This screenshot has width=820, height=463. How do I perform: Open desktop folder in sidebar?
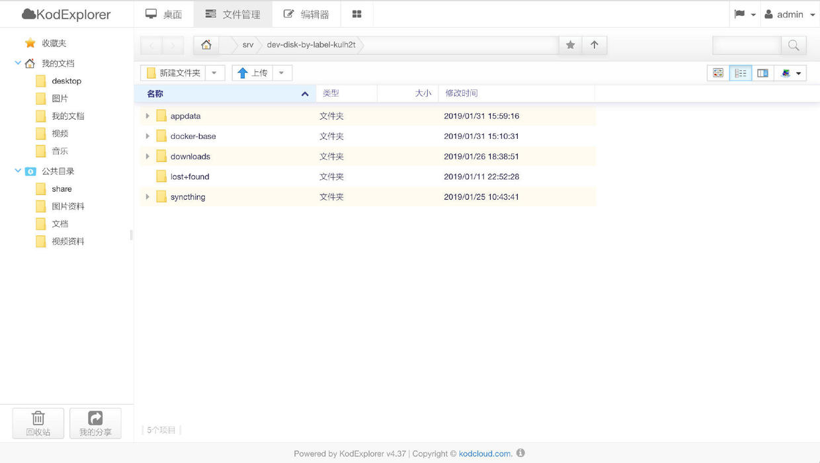click(66, 81)
